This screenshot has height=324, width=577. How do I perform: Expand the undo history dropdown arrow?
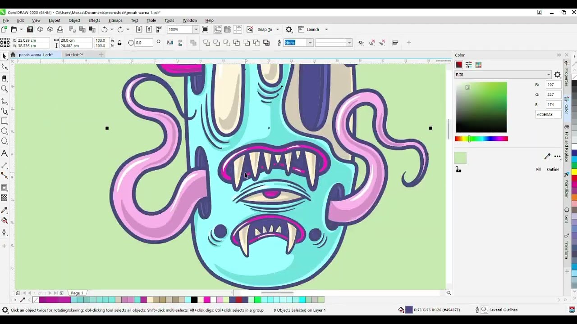(x=112, y=30)
